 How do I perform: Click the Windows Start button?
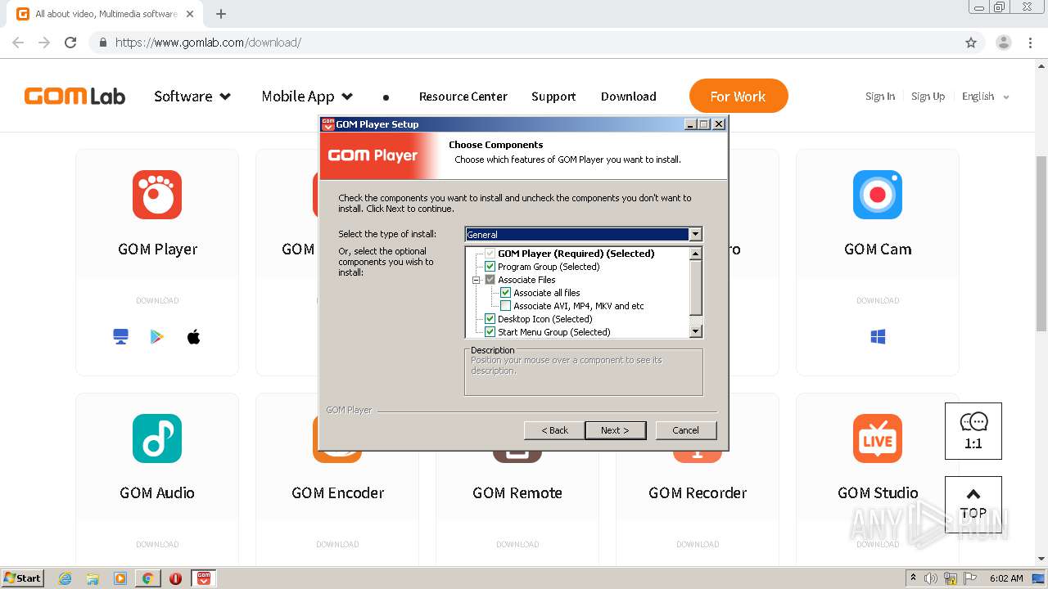coord(22,578)
